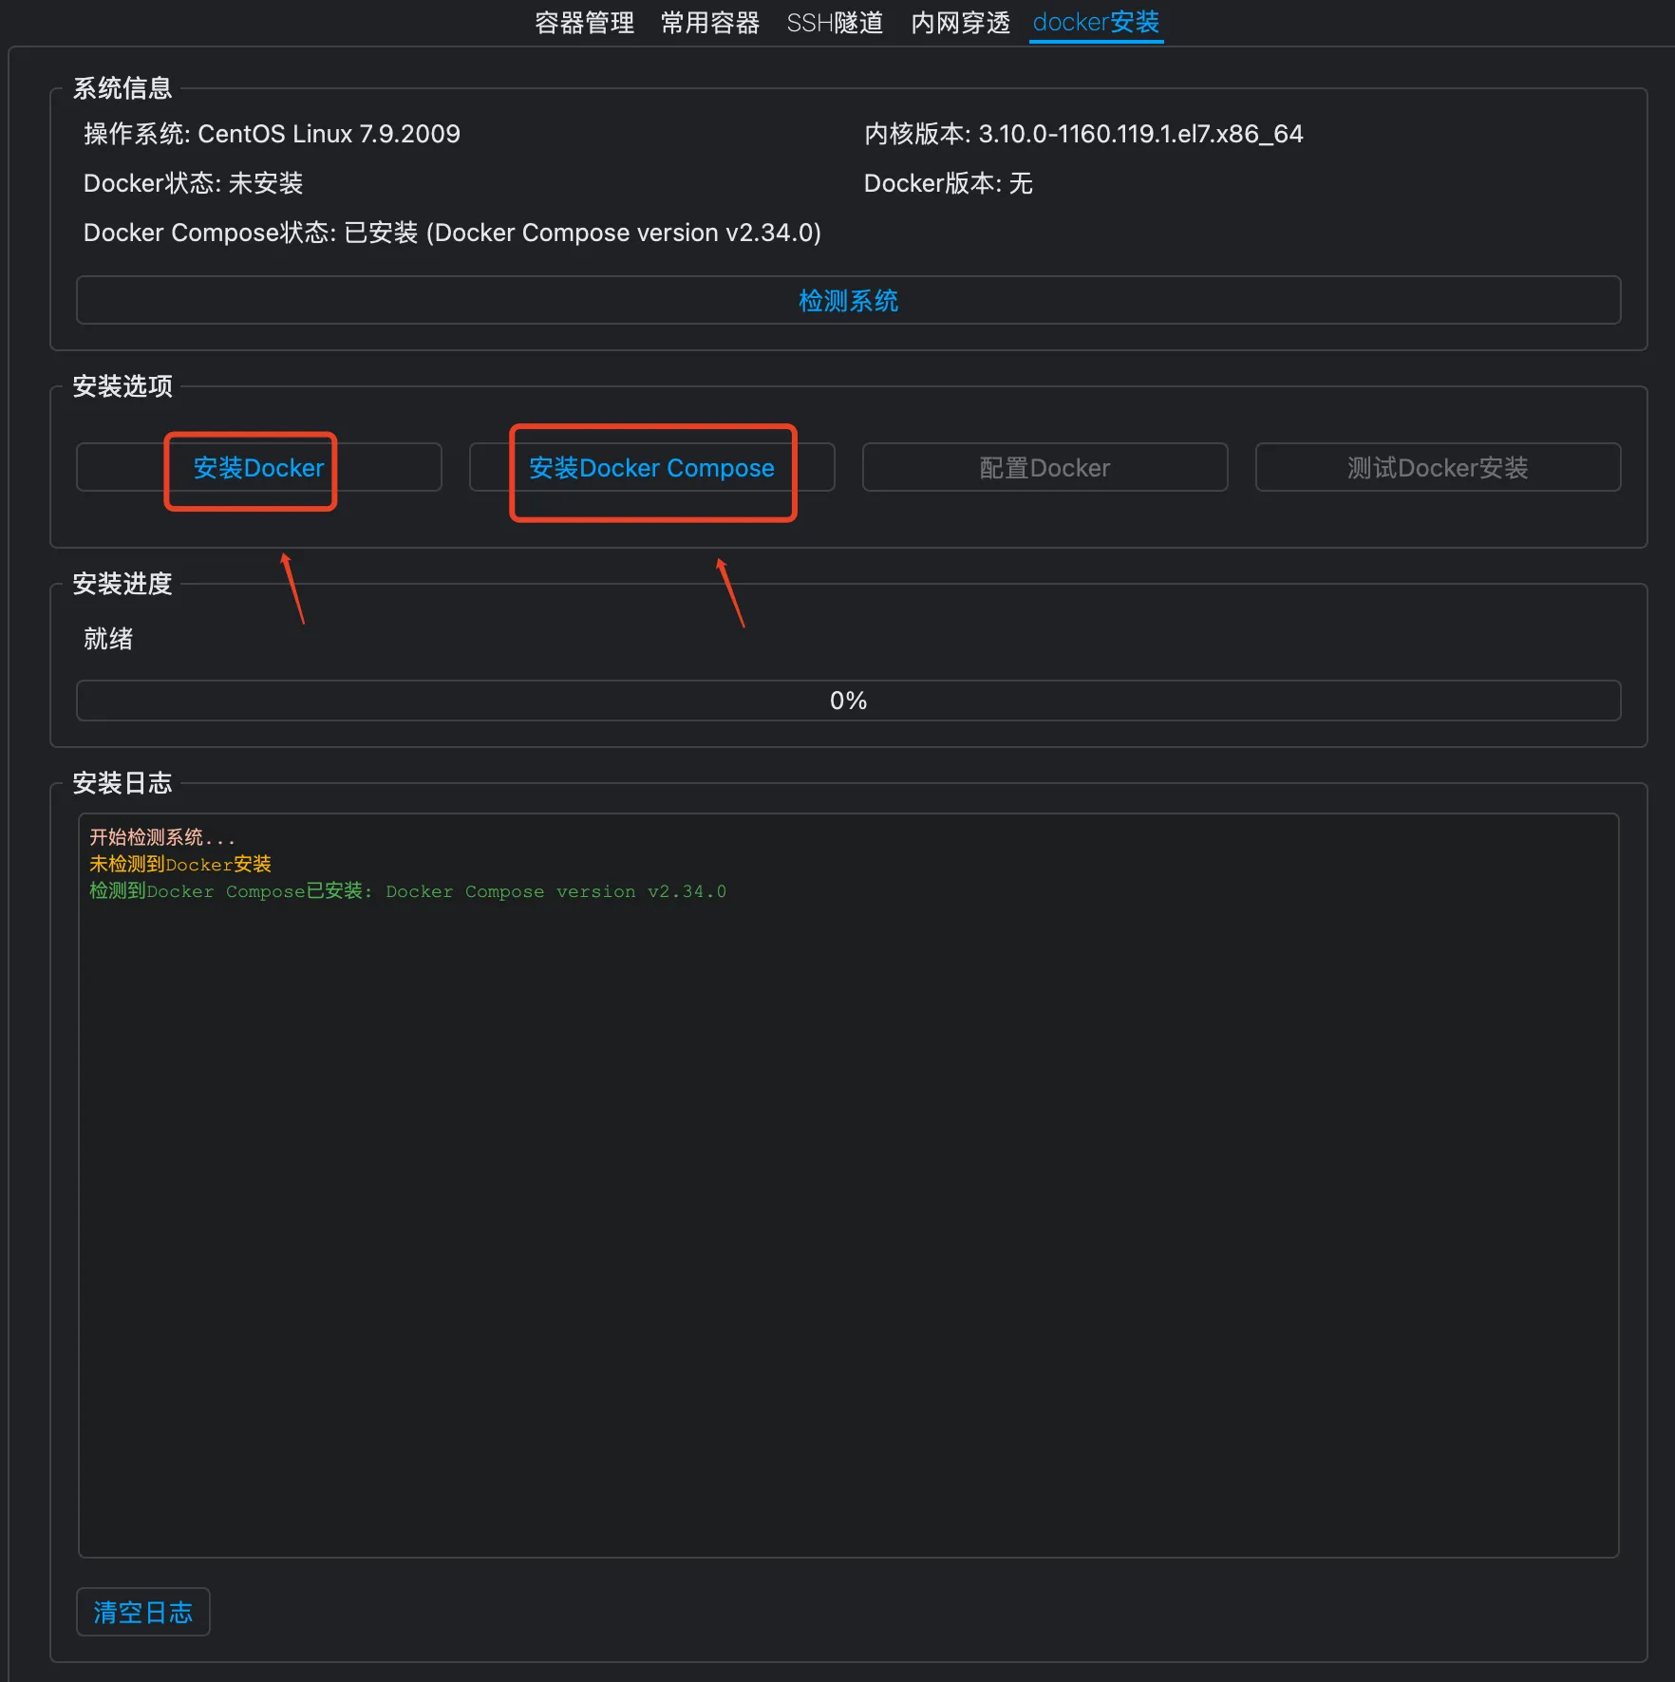This screenshot has height=1682, width=1675.
Task: Switch to the 容器管理 tab
Action: click(x=584, y=23)
